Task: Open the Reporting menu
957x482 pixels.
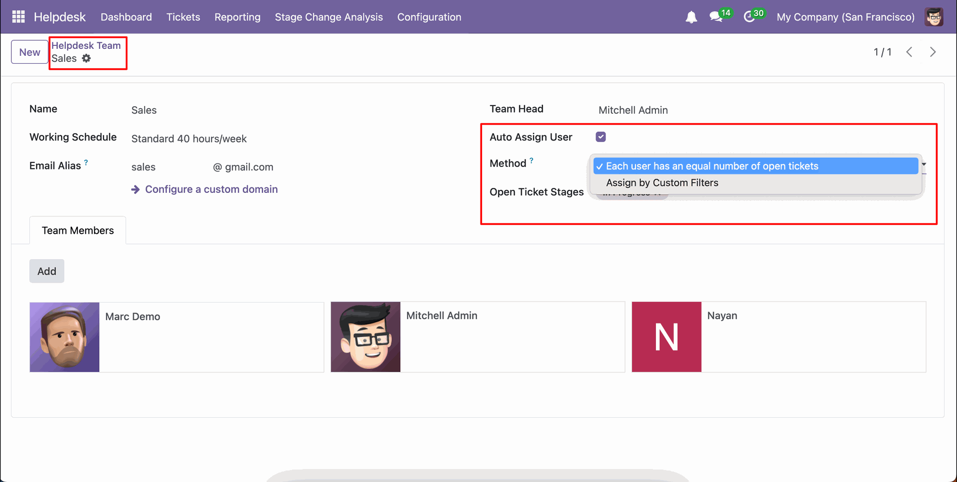Action: click(x=237, y=17)
